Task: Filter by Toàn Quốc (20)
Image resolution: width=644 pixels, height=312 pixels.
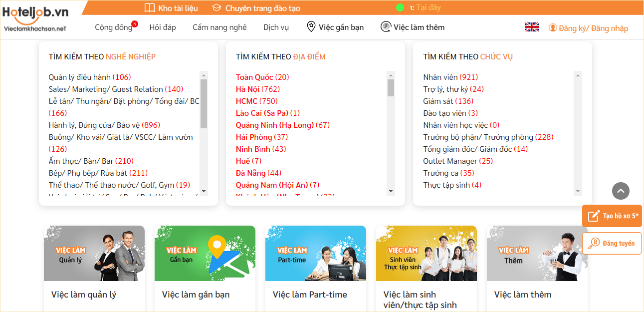Action: 262,77
